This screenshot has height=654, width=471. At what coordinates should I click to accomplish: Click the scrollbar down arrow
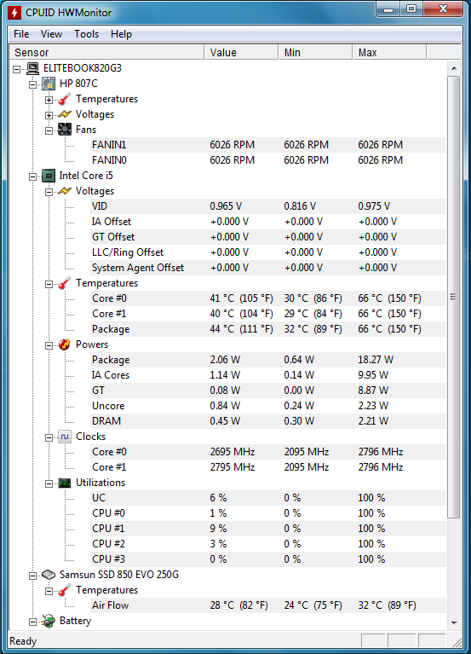pyautogui.click(x=454, y=623)
